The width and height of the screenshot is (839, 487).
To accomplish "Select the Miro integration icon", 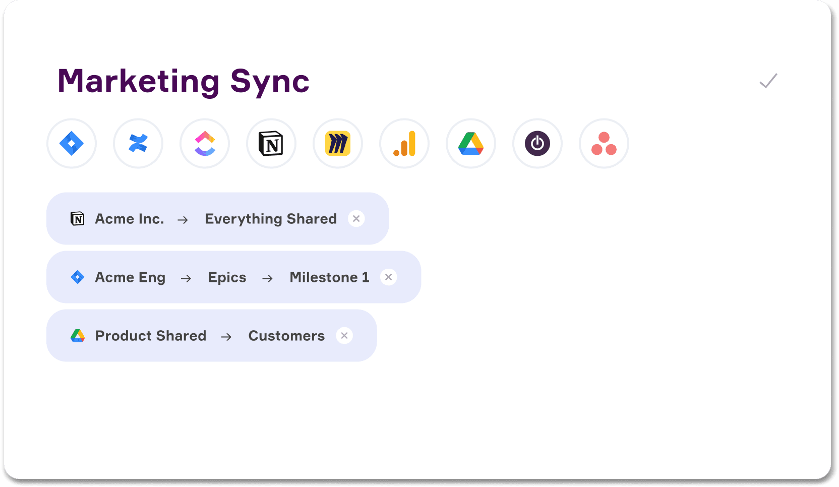I will pyautogui.click(x=338, y=144).
